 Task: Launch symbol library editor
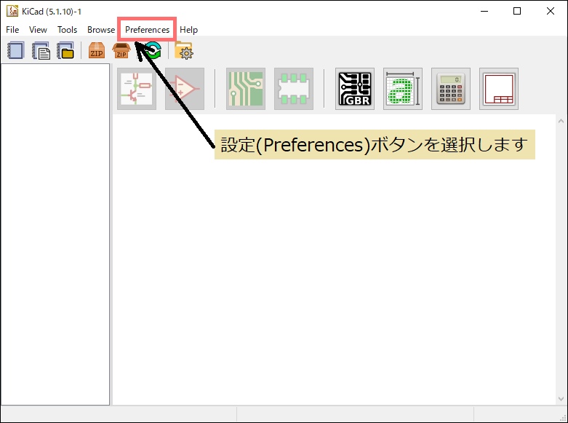(185, 89)
